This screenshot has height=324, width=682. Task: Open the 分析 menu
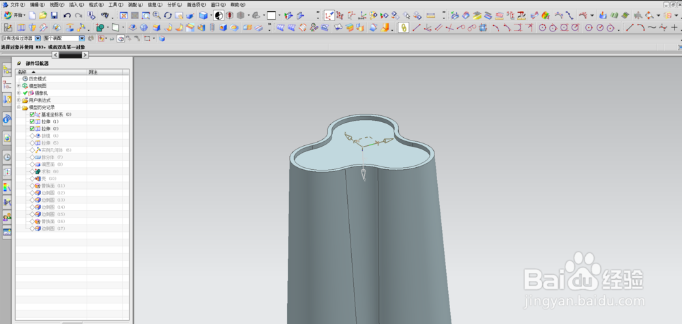tap(175, 4)
